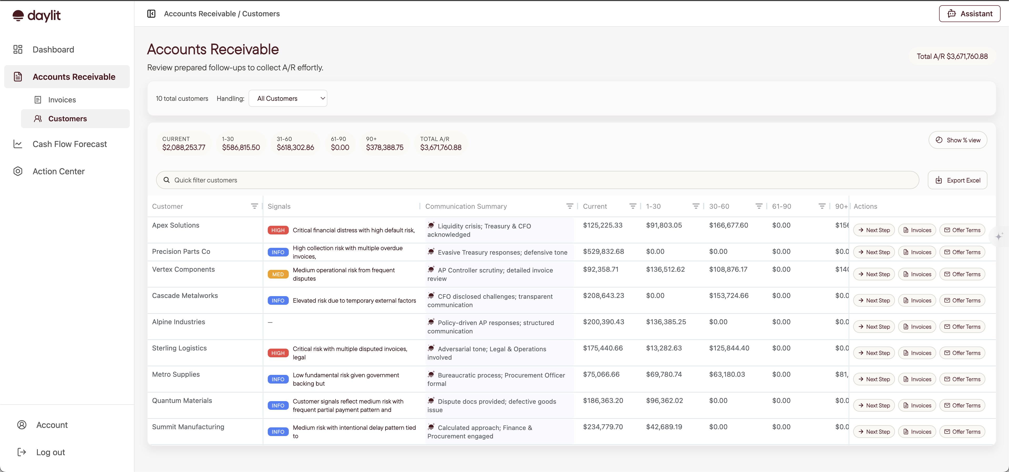Click the daylit logo icon
1009x472 pixels.
(x=18, y=15)
